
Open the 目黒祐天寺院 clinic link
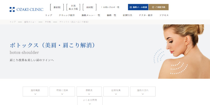pos(73,7)
